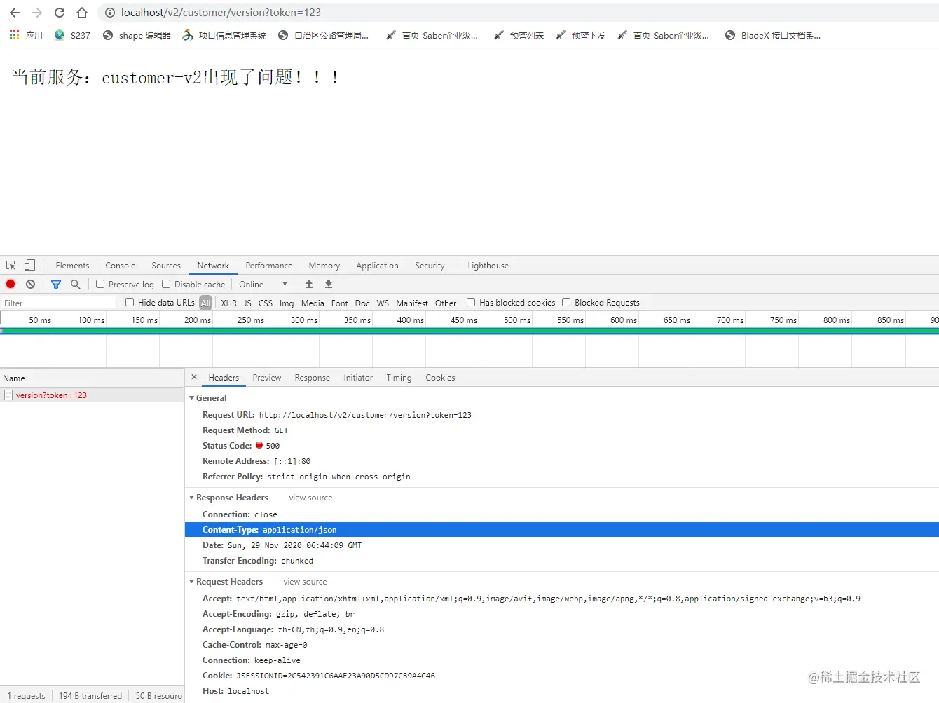
Task: Open the Timing tab of the request
Action: (x=399, y=378)
